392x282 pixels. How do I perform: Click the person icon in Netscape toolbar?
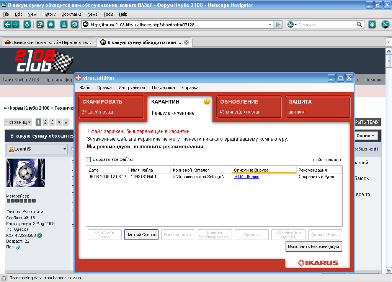point(64,24)
